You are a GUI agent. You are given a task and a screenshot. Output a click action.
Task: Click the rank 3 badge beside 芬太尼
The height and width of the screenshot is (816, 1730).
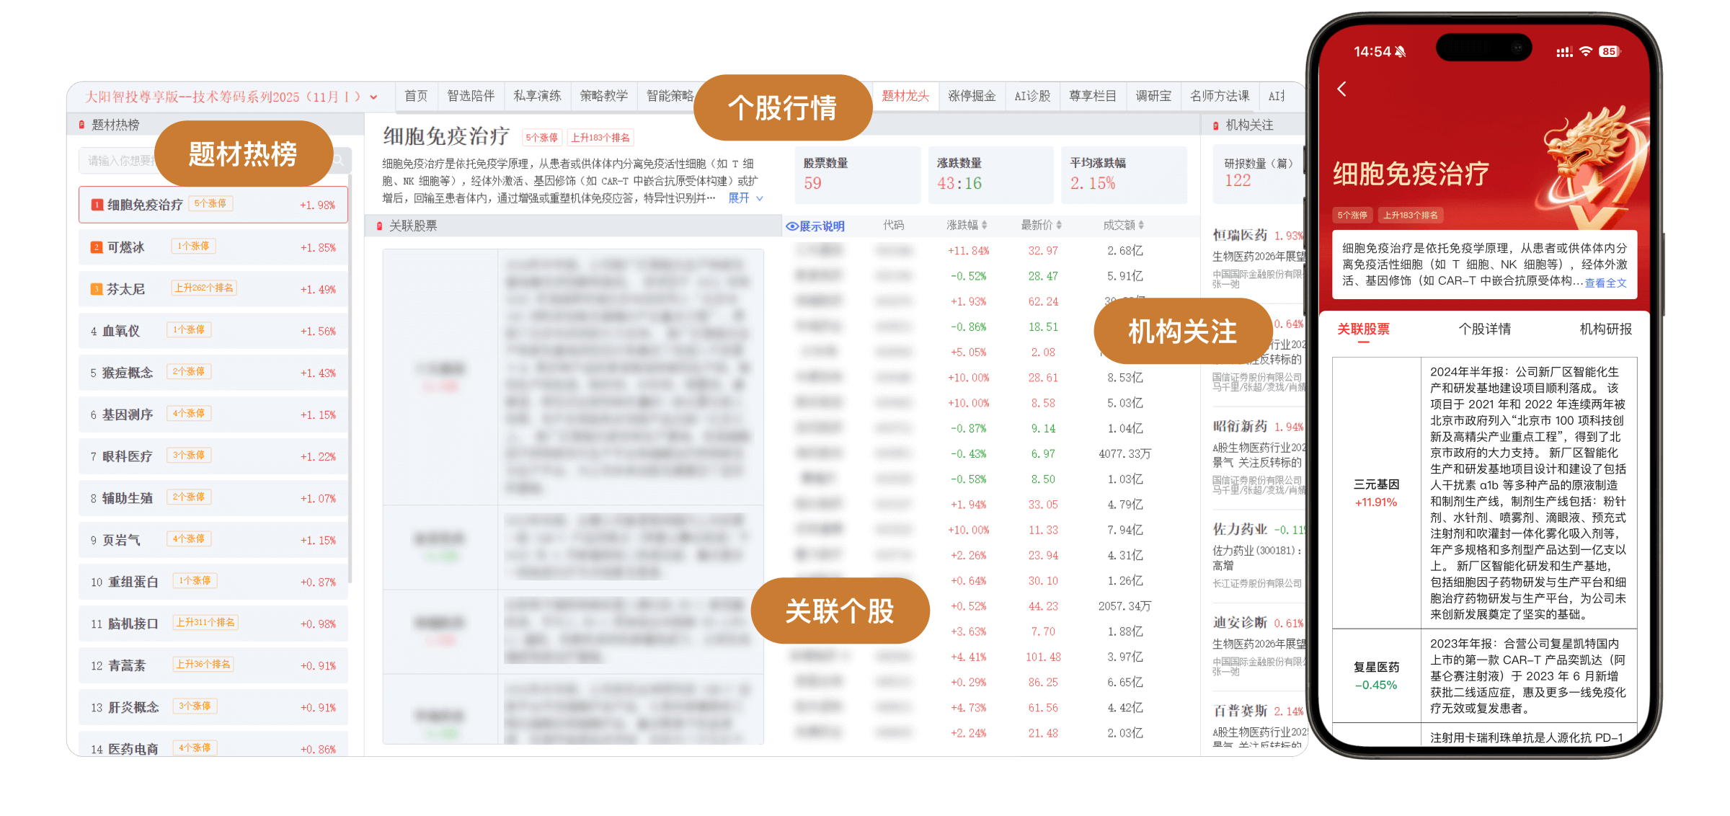97,289
